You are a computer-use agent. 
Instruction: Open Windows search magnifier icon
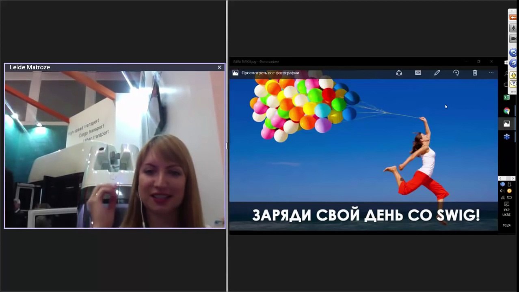(x=506, y=74)
